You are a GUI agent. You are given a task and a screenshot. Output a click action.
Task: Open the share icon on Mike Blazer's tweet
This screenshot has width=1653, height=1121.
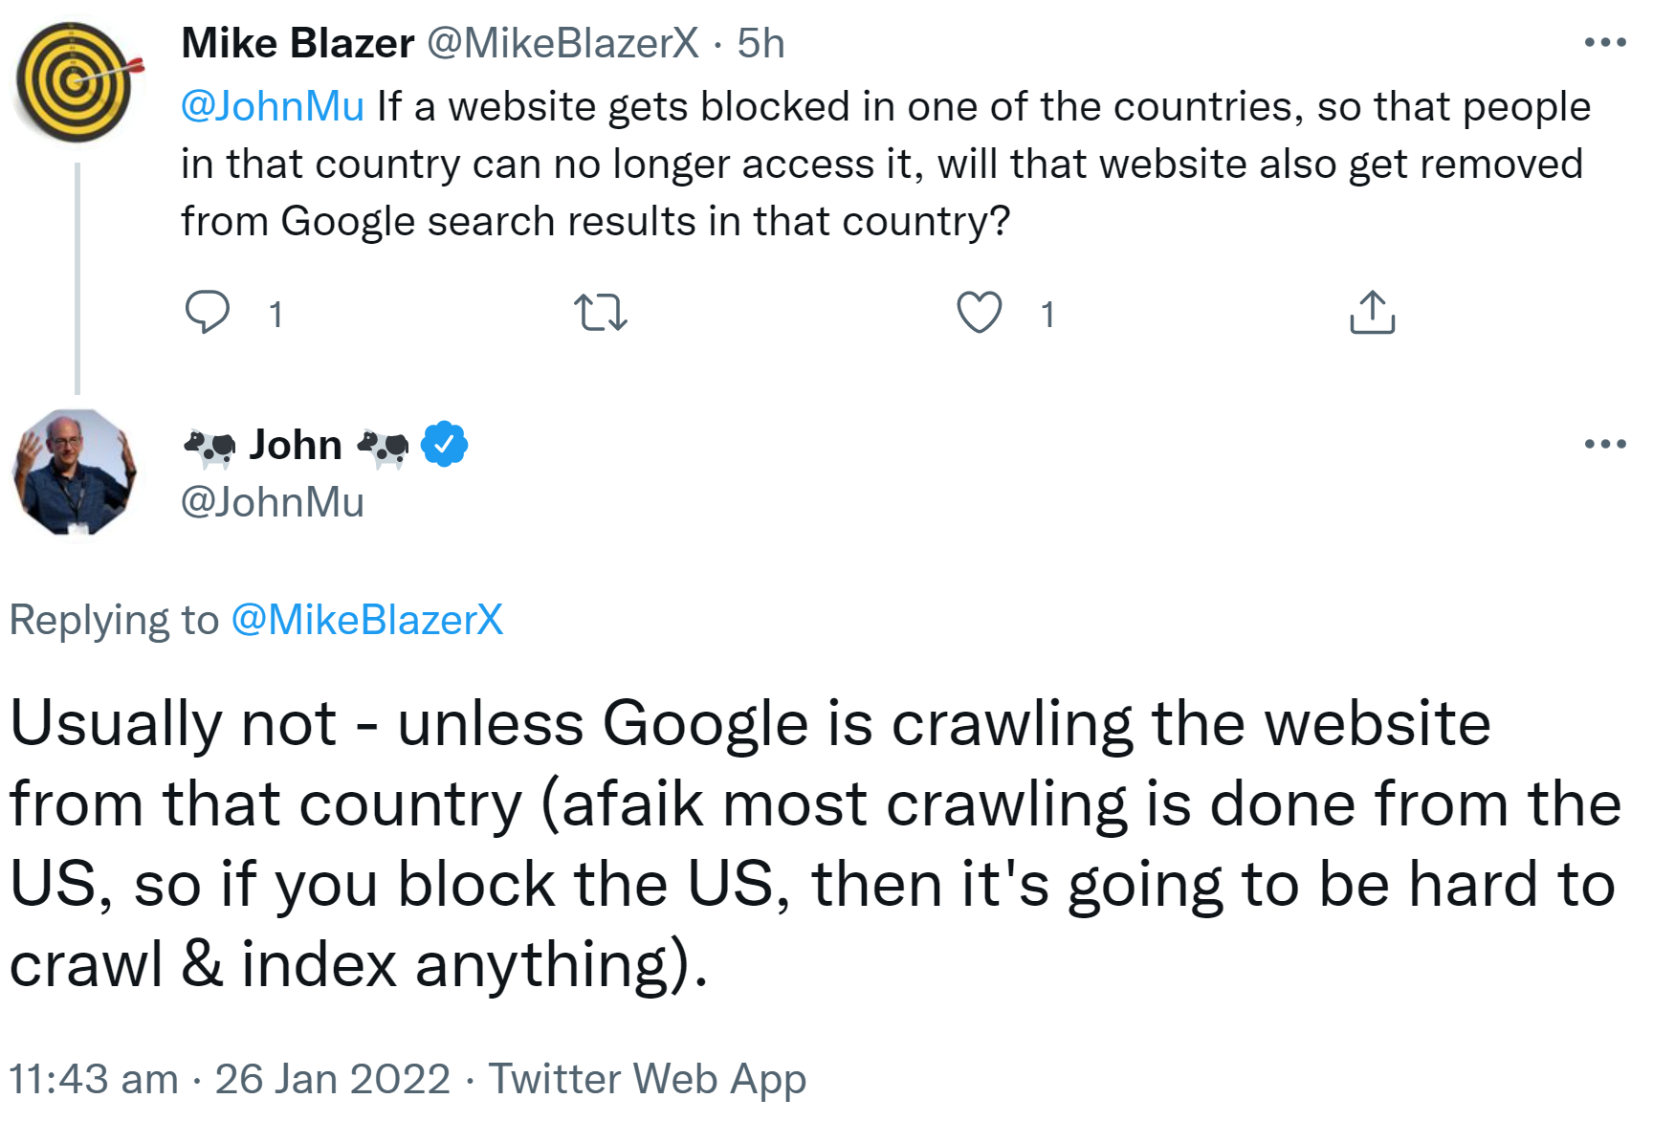pyautogui.click(x=1373, y=311)
